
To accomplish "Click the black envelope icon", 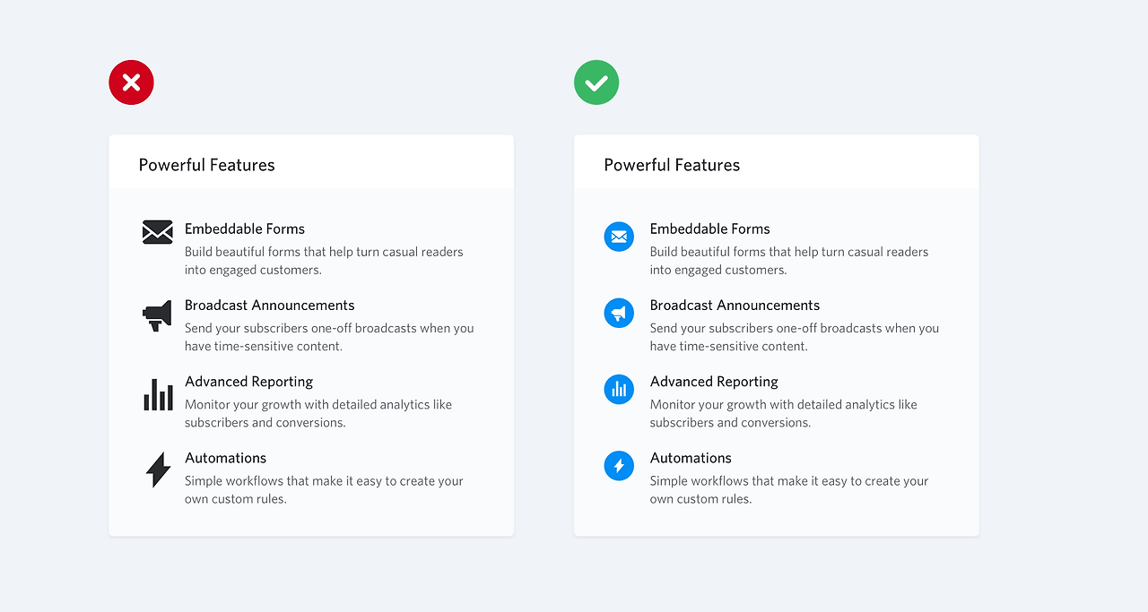I will [x=158, y=232].
